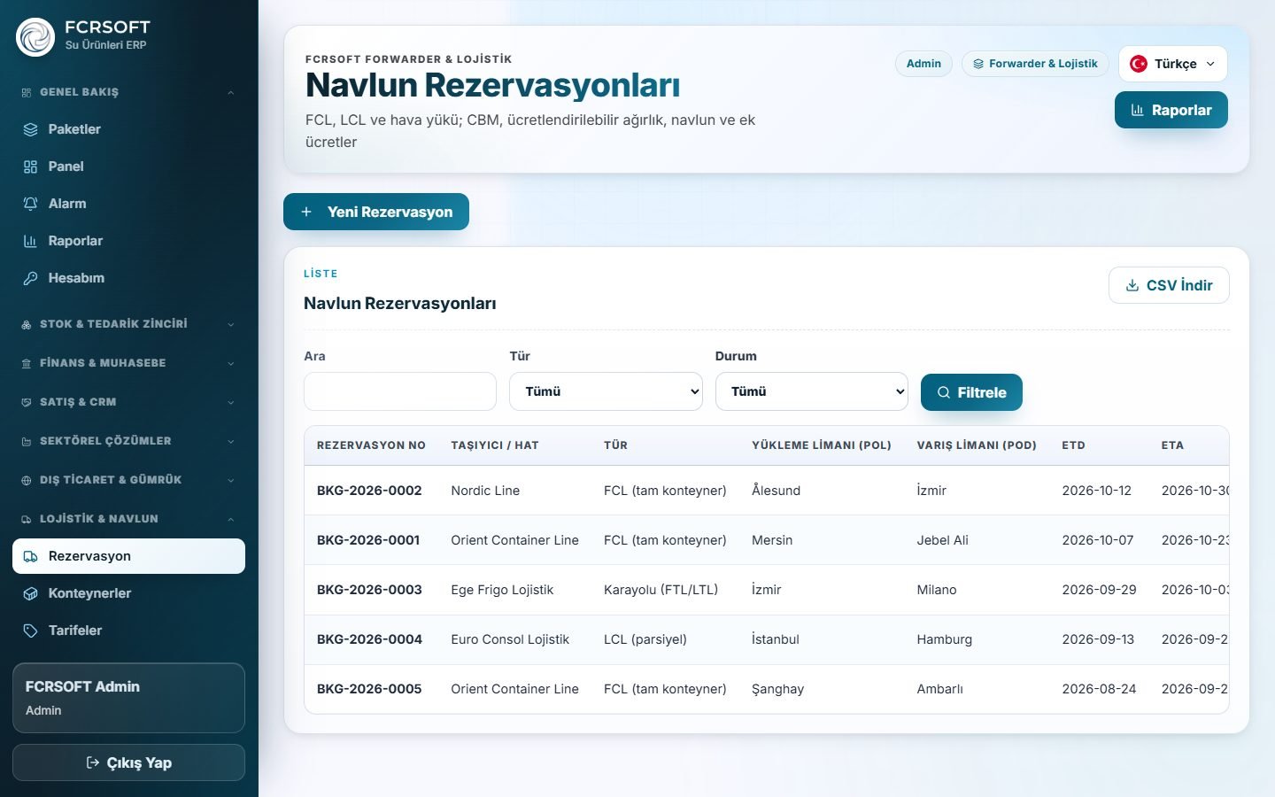1275x797 pixels.
Task: Open reservation BKG-2026-0002
Action: tap(369, 491)
